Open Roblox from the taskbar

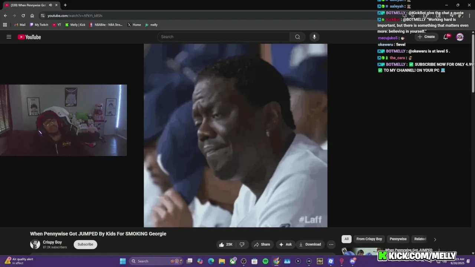331,261
